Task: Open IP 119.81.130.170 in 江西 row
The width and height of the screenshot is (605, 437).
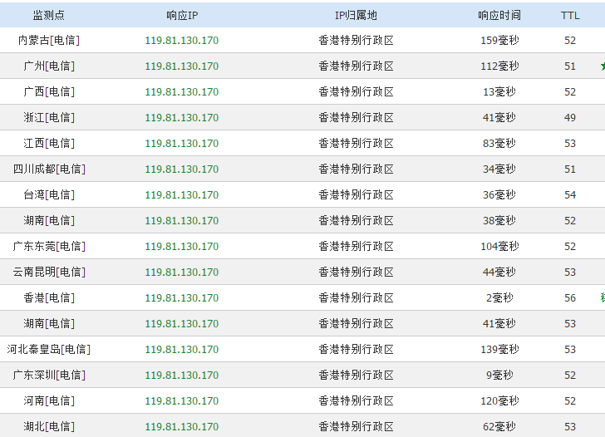Action: [182, 144]
